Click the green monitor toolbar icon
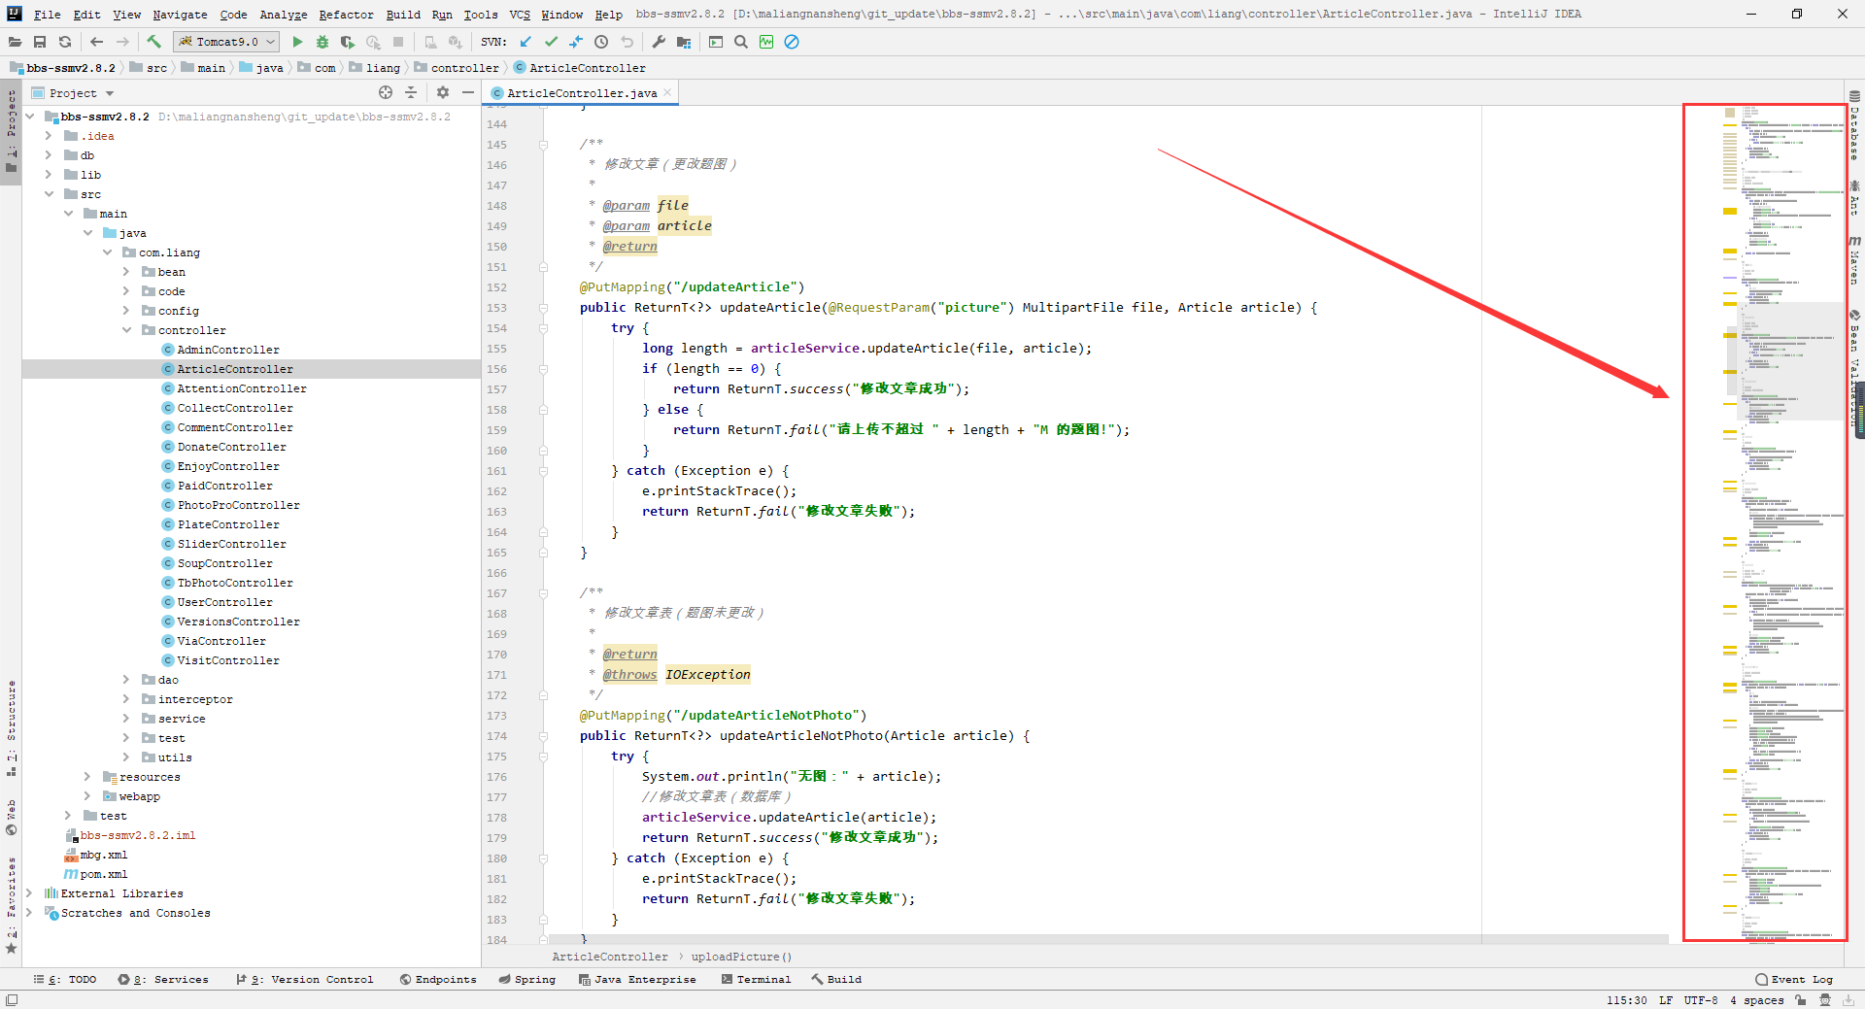 pos(766,42)
